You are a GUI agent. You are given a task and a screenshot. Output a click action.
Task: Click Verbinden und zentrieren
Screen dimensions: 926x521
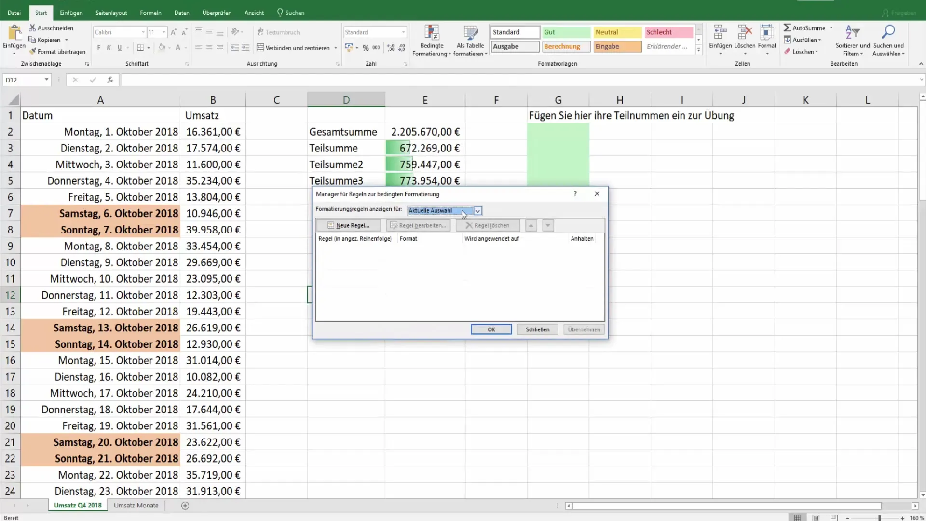pos(293,48)
